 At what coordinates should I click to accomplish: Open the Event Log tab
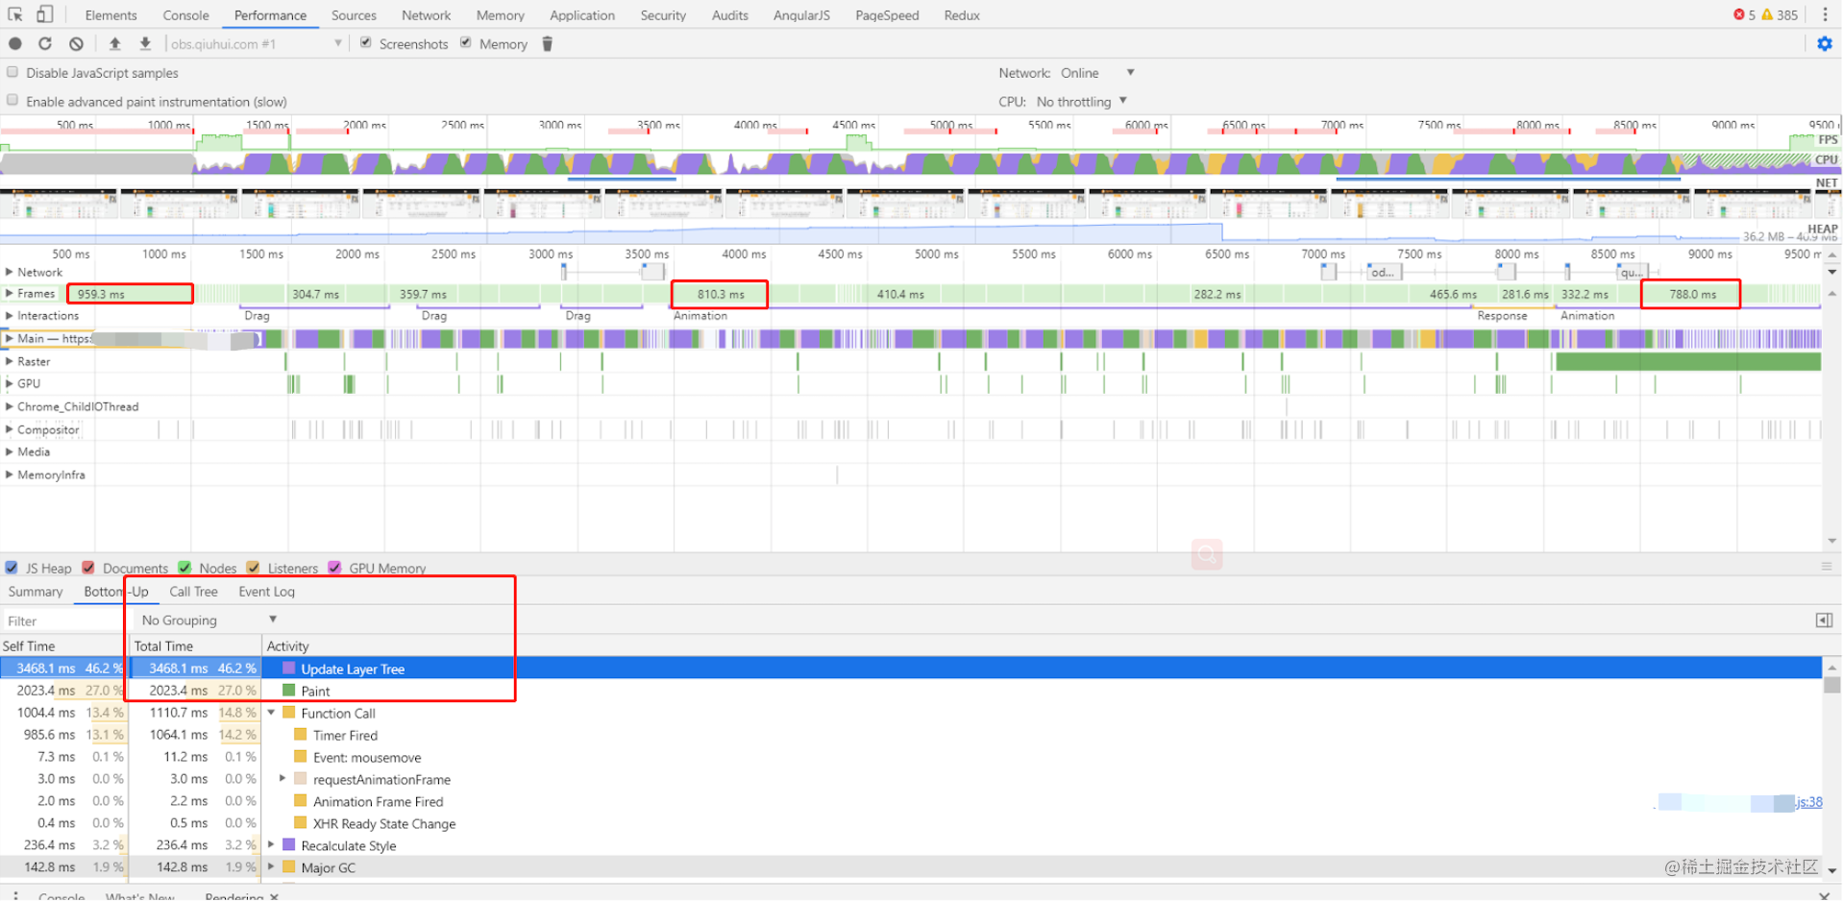[266, 592]
